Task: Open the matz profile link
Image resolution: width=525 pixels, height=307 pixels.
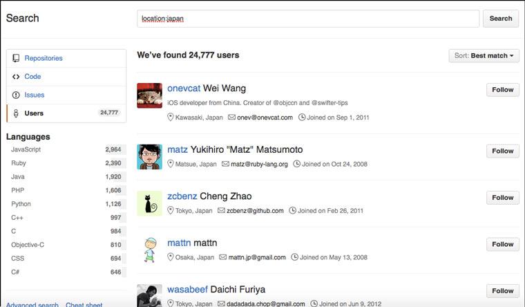Action: click(x=178, y=149)
